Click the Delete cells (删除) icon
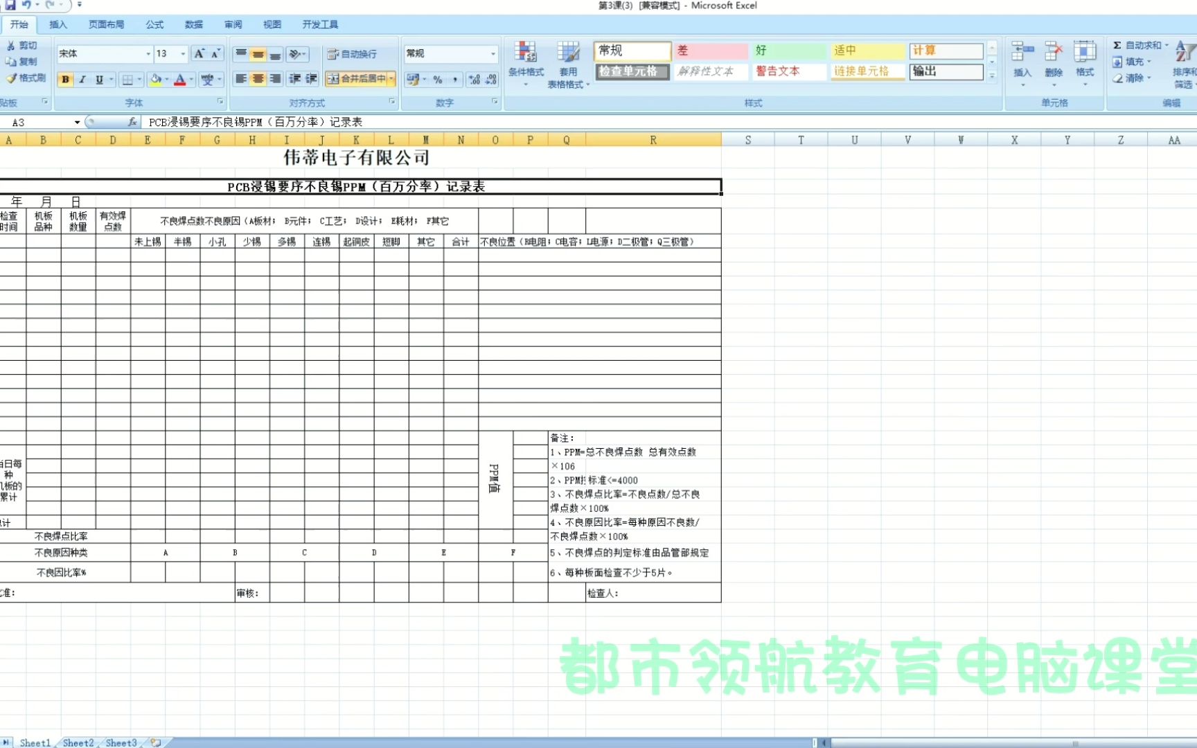Screen dimensions: 1197x748 click(1054, 64)
